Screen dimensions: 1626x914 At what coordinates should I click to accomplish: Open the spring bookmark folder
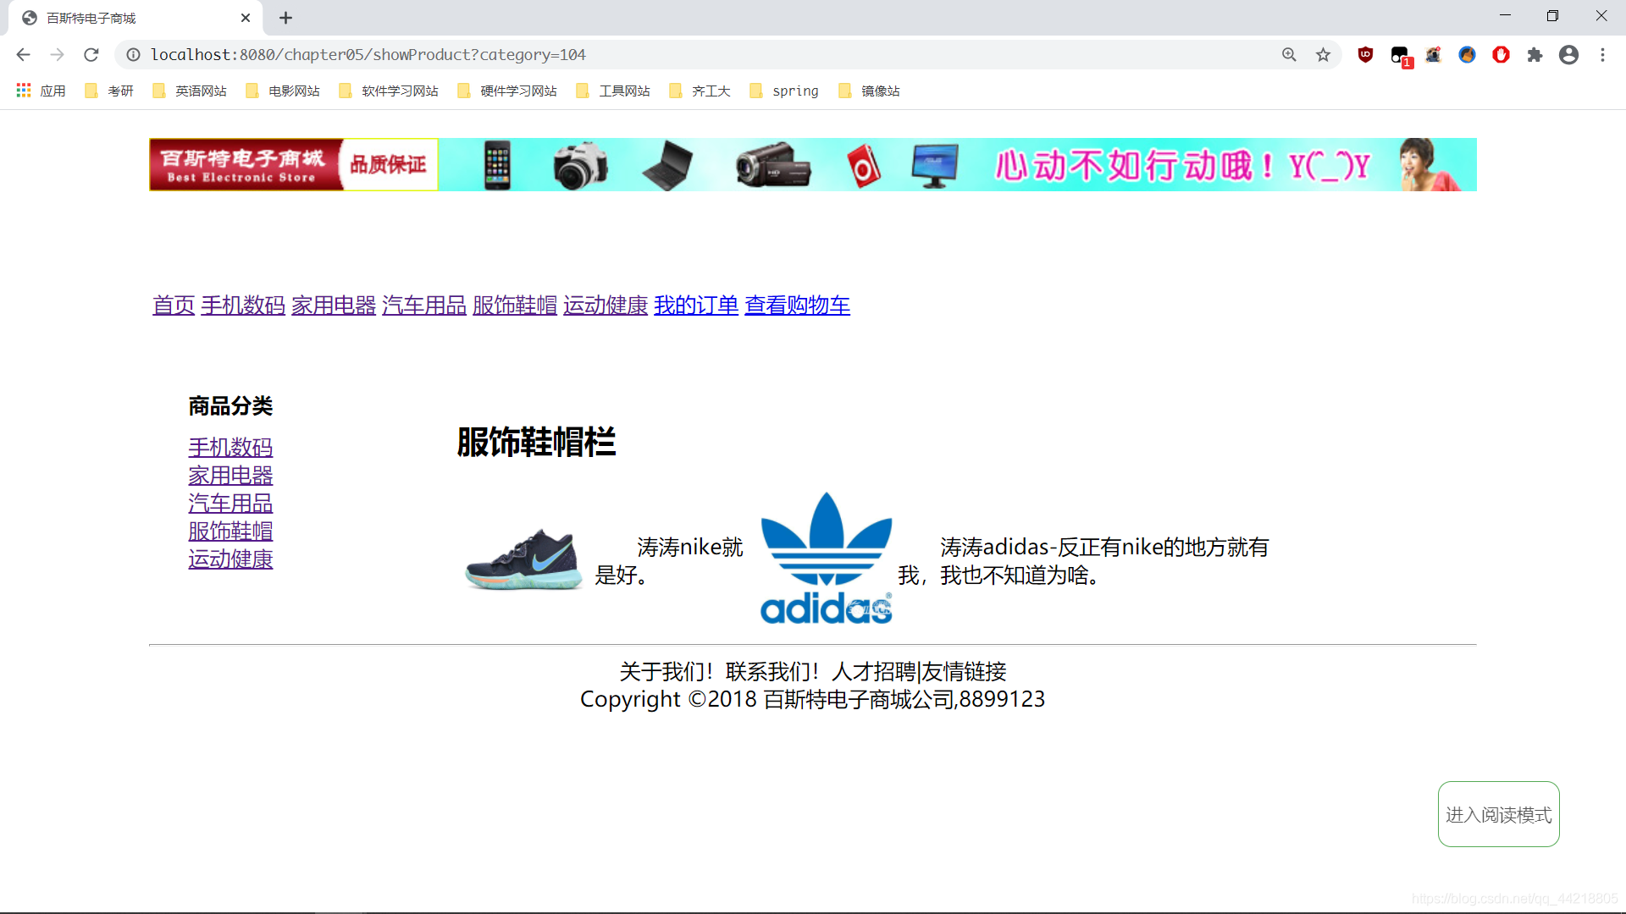[784, 91]
